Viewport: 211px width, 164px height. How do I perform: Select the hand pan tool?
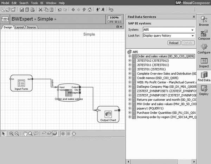click(25, 133)
